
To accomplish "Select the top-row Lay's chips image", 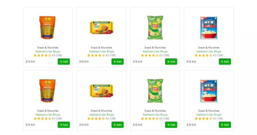I will tap(155, 28).
